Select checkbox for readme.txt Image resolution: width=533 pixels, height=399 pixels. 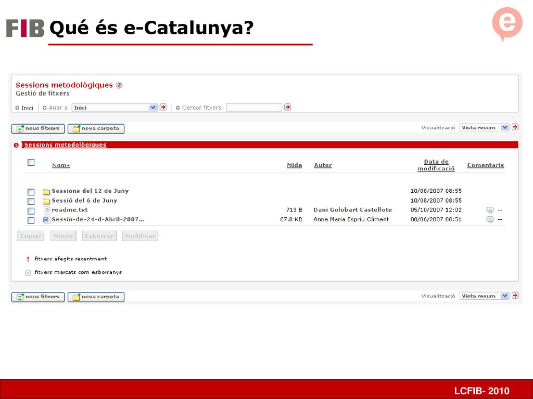[x=31, y=211]
